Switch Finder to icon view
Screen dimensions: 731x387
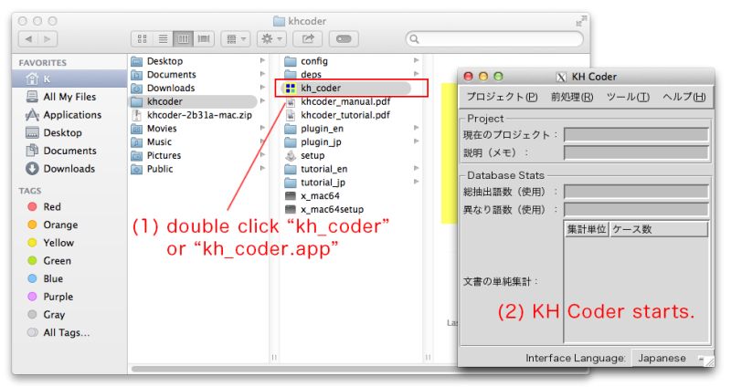143,38
